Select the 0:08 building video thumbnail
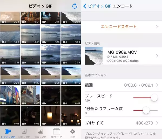This screenshot has width=162, height=139. click(x=30, y=96)
